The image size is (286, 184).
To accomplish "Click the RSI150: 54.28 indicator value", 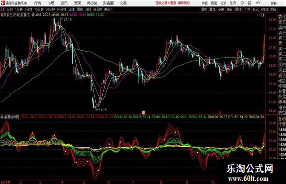I will pyautogui.click(x=238, y=117).
